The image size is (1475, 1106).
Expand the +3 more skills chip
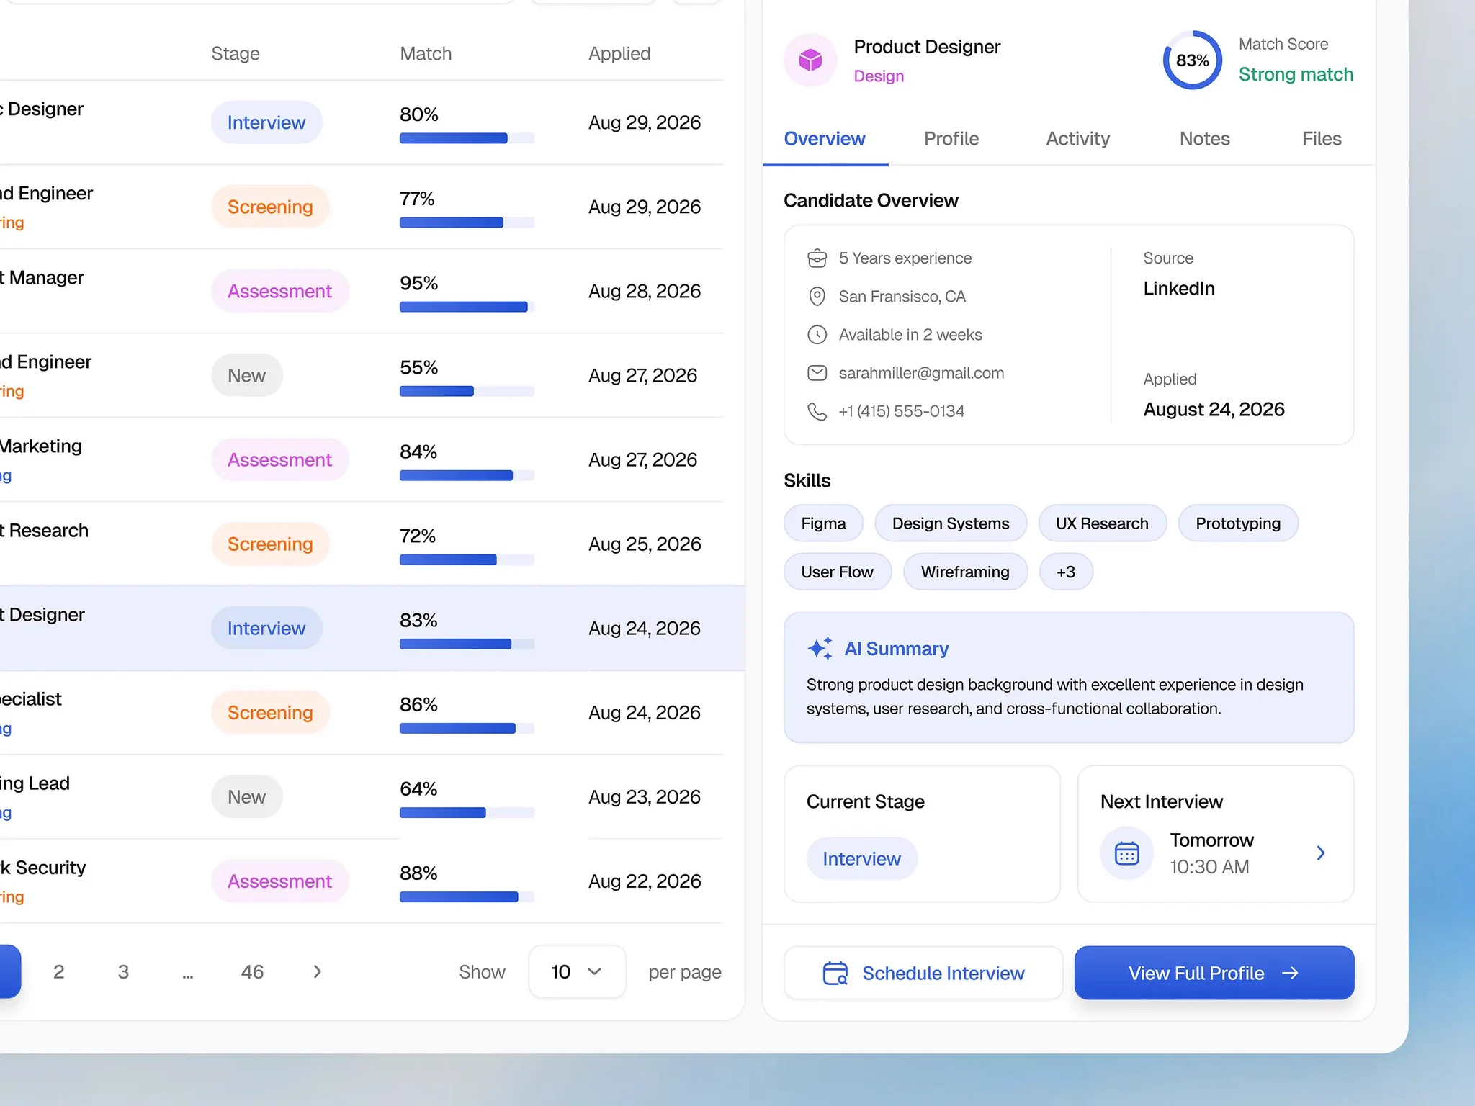click(x=1065, y=572)
